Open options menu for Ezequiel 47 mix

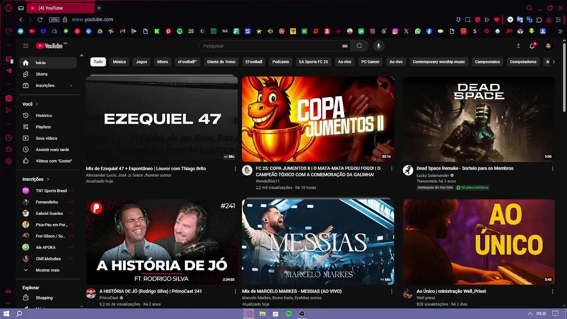[235, 169]
